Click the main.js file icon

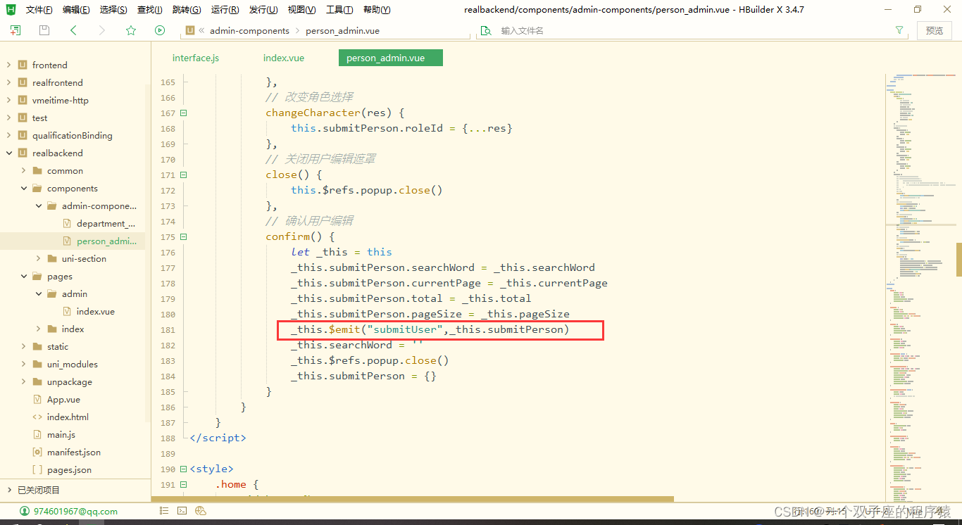(37, 434)
